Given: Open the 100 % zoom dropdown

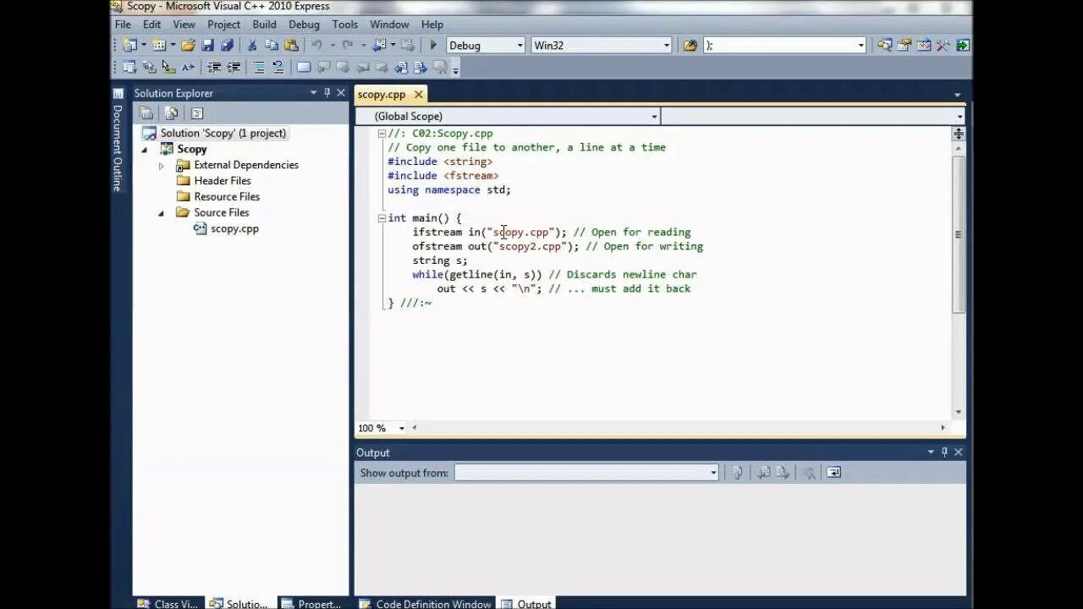Looking at the screenshot, I should (402, 428).
